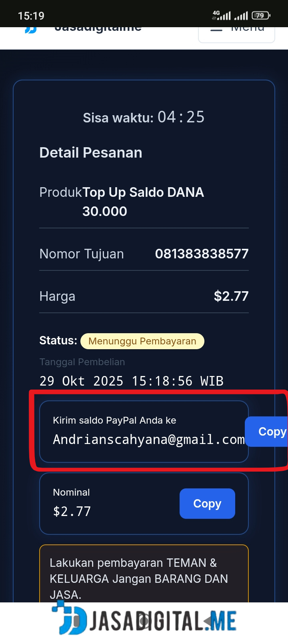Tap the Menunggu Pembayaran status badge
Screen dimensions: 288x640
pyautogui.click(x=142, y=341)
